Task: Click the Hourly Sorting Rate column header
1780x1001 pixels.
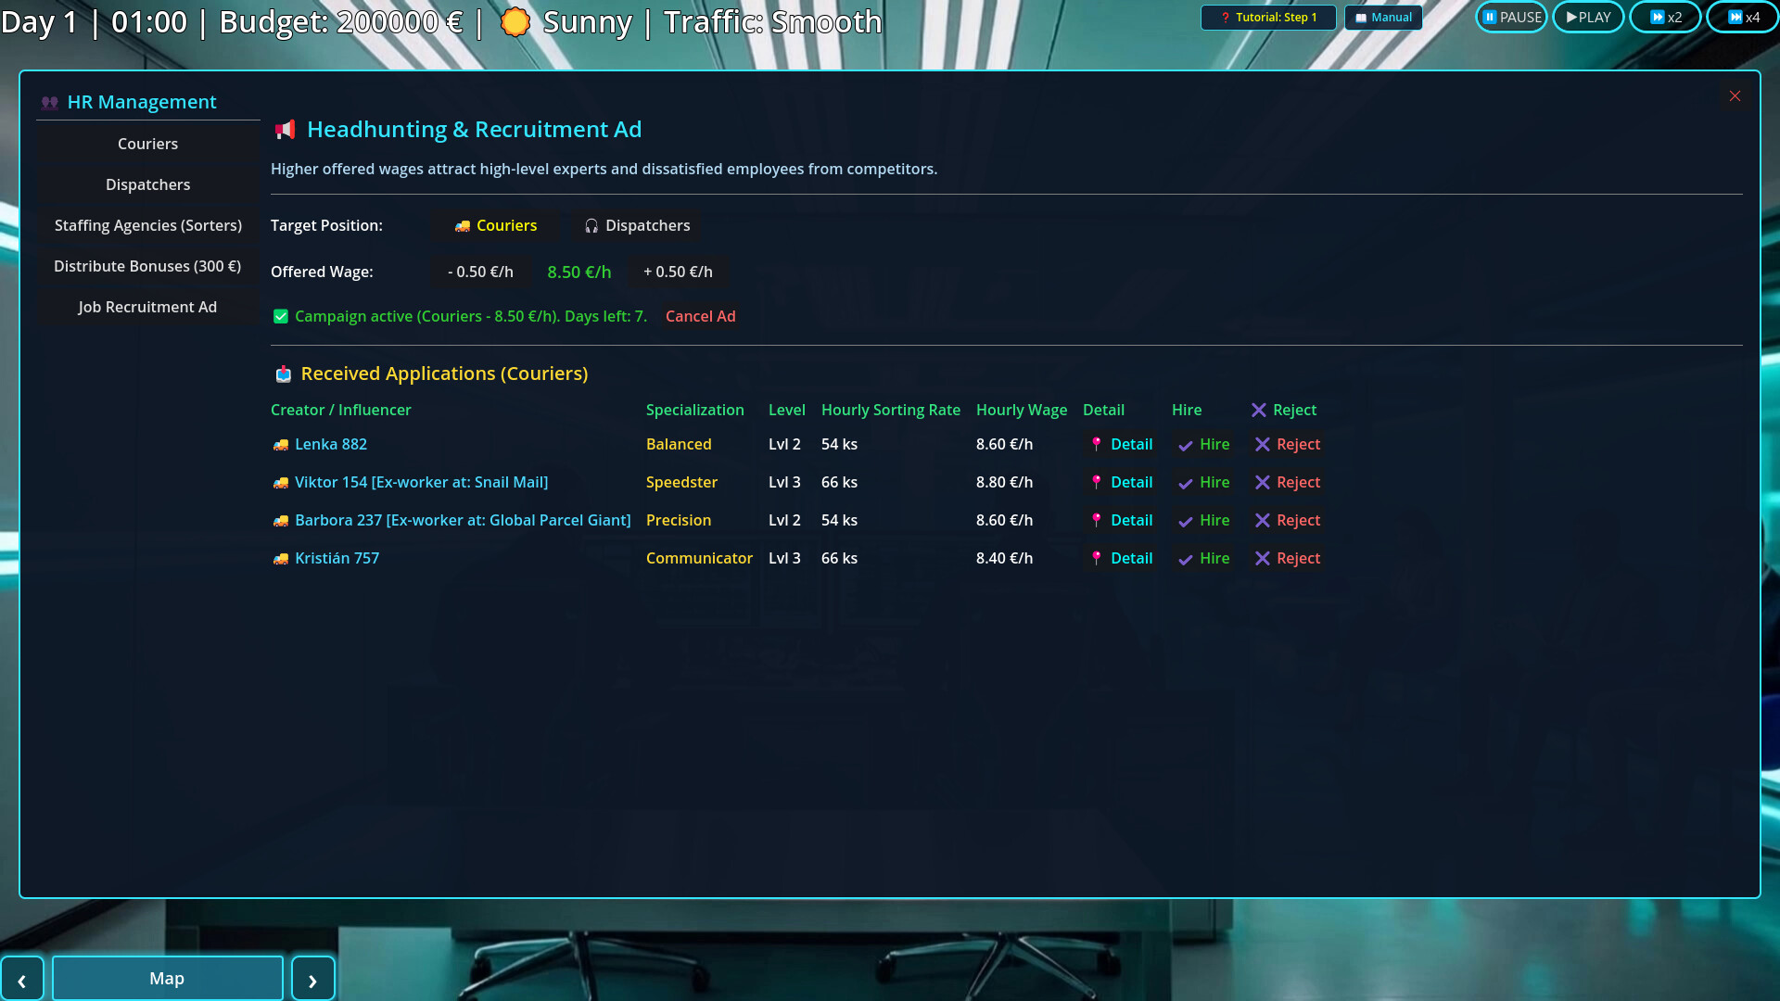Action: 891,410
